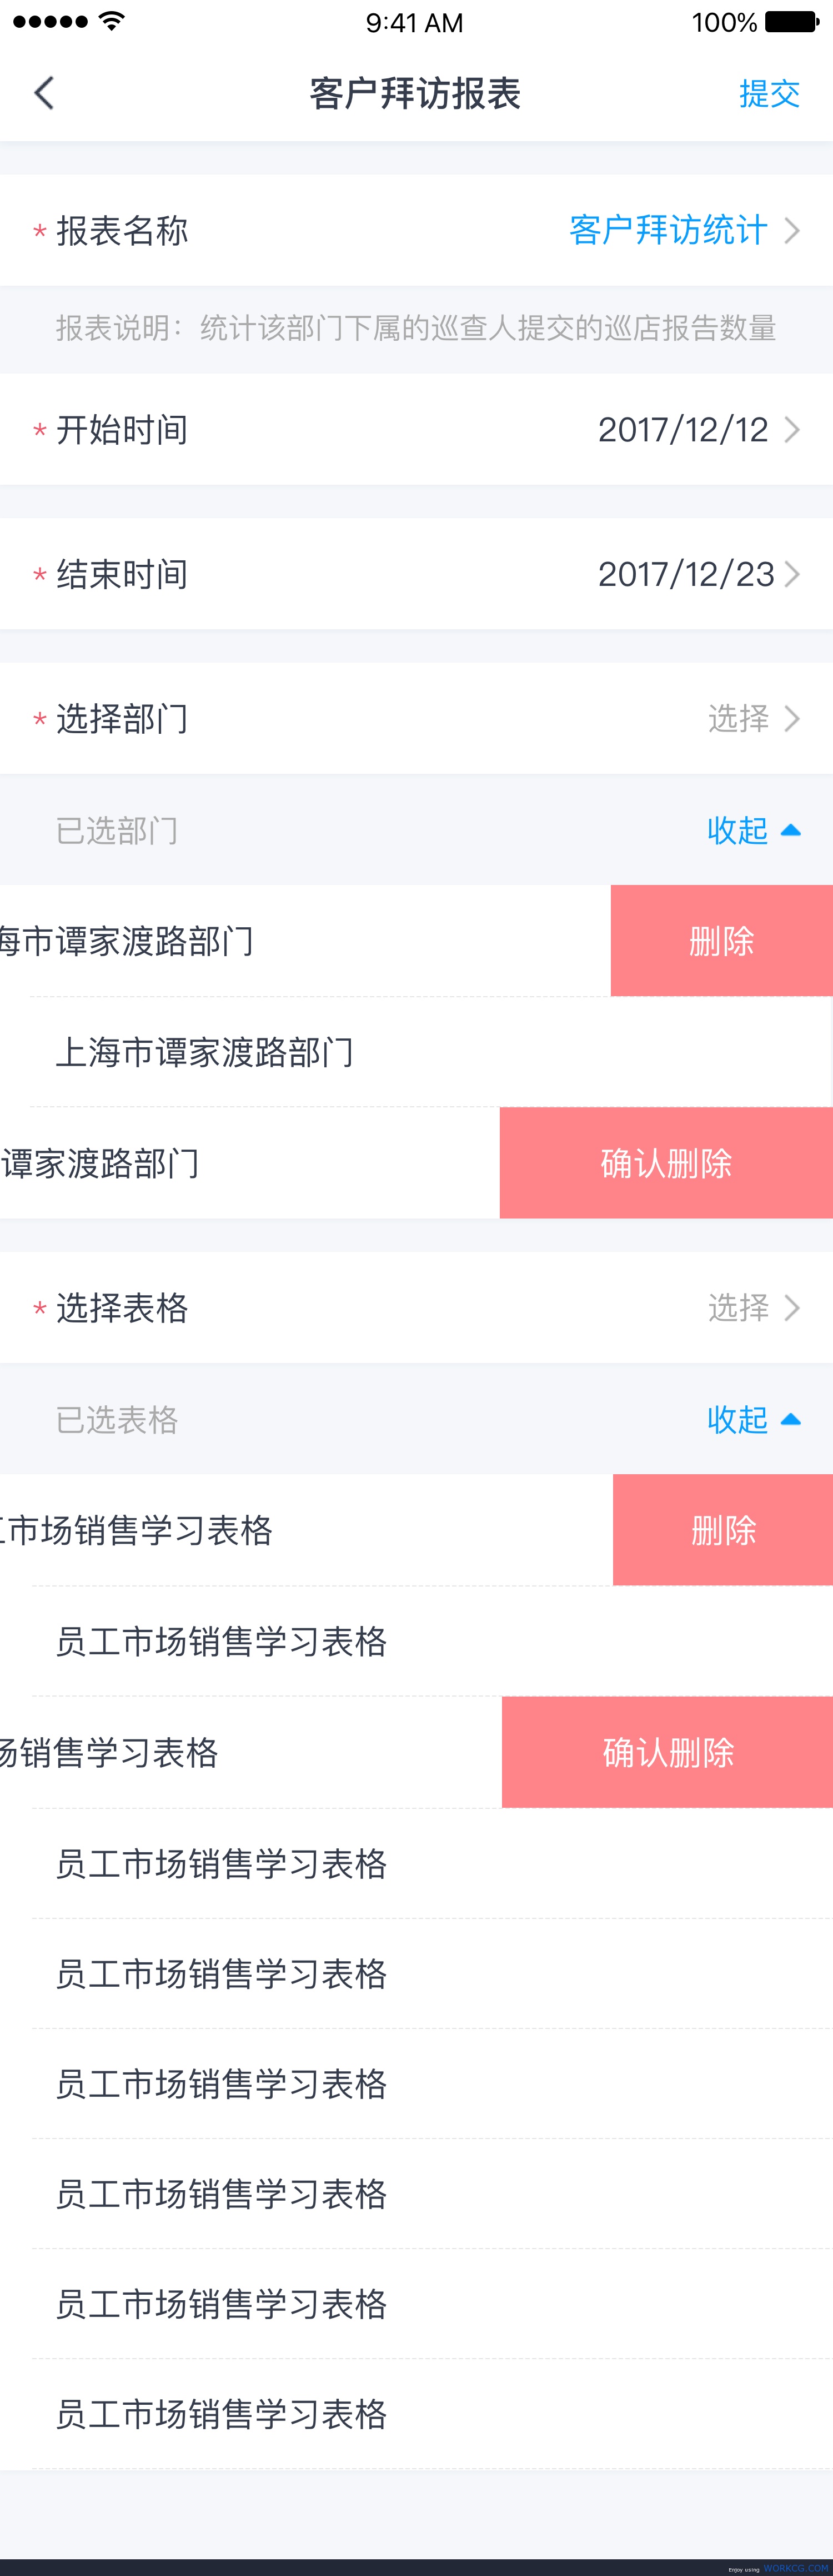Tap the back arrow icon
The image size is (833, 2576).
coord(44,93)
